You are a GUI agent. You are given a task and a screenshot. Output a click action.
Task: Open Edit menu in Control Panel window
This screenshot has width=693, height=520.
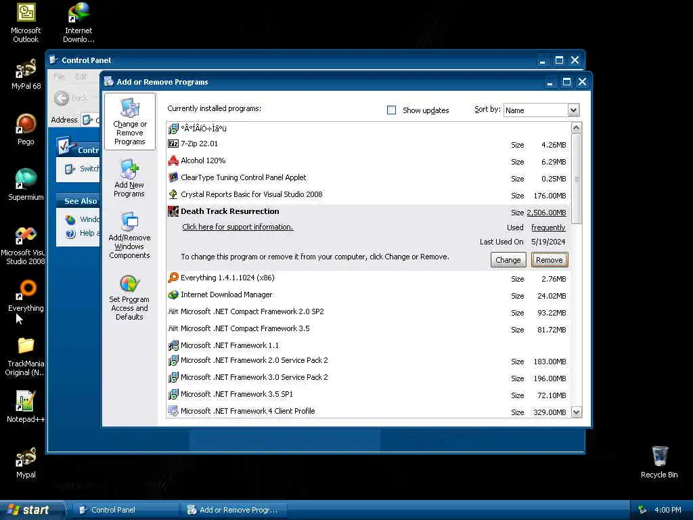[x=81, y=77]
